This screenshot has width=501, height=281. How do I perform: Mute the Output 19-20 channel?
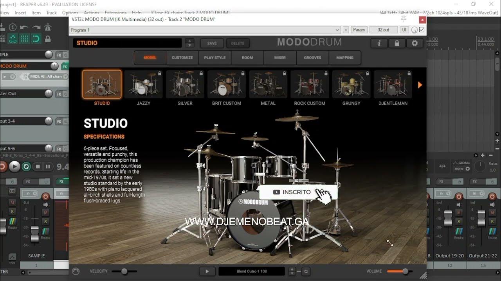[458, 213]
